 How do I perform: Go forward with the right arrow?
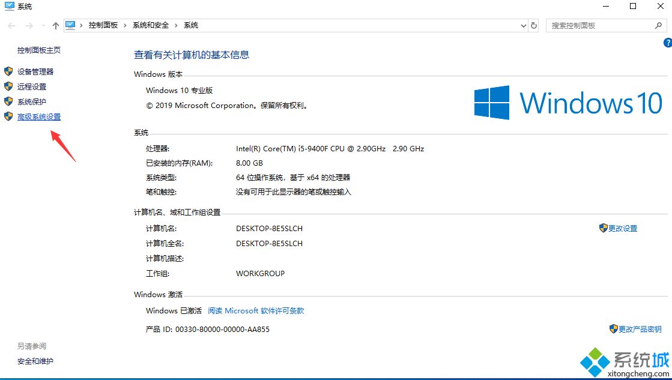tap(29, 26)
